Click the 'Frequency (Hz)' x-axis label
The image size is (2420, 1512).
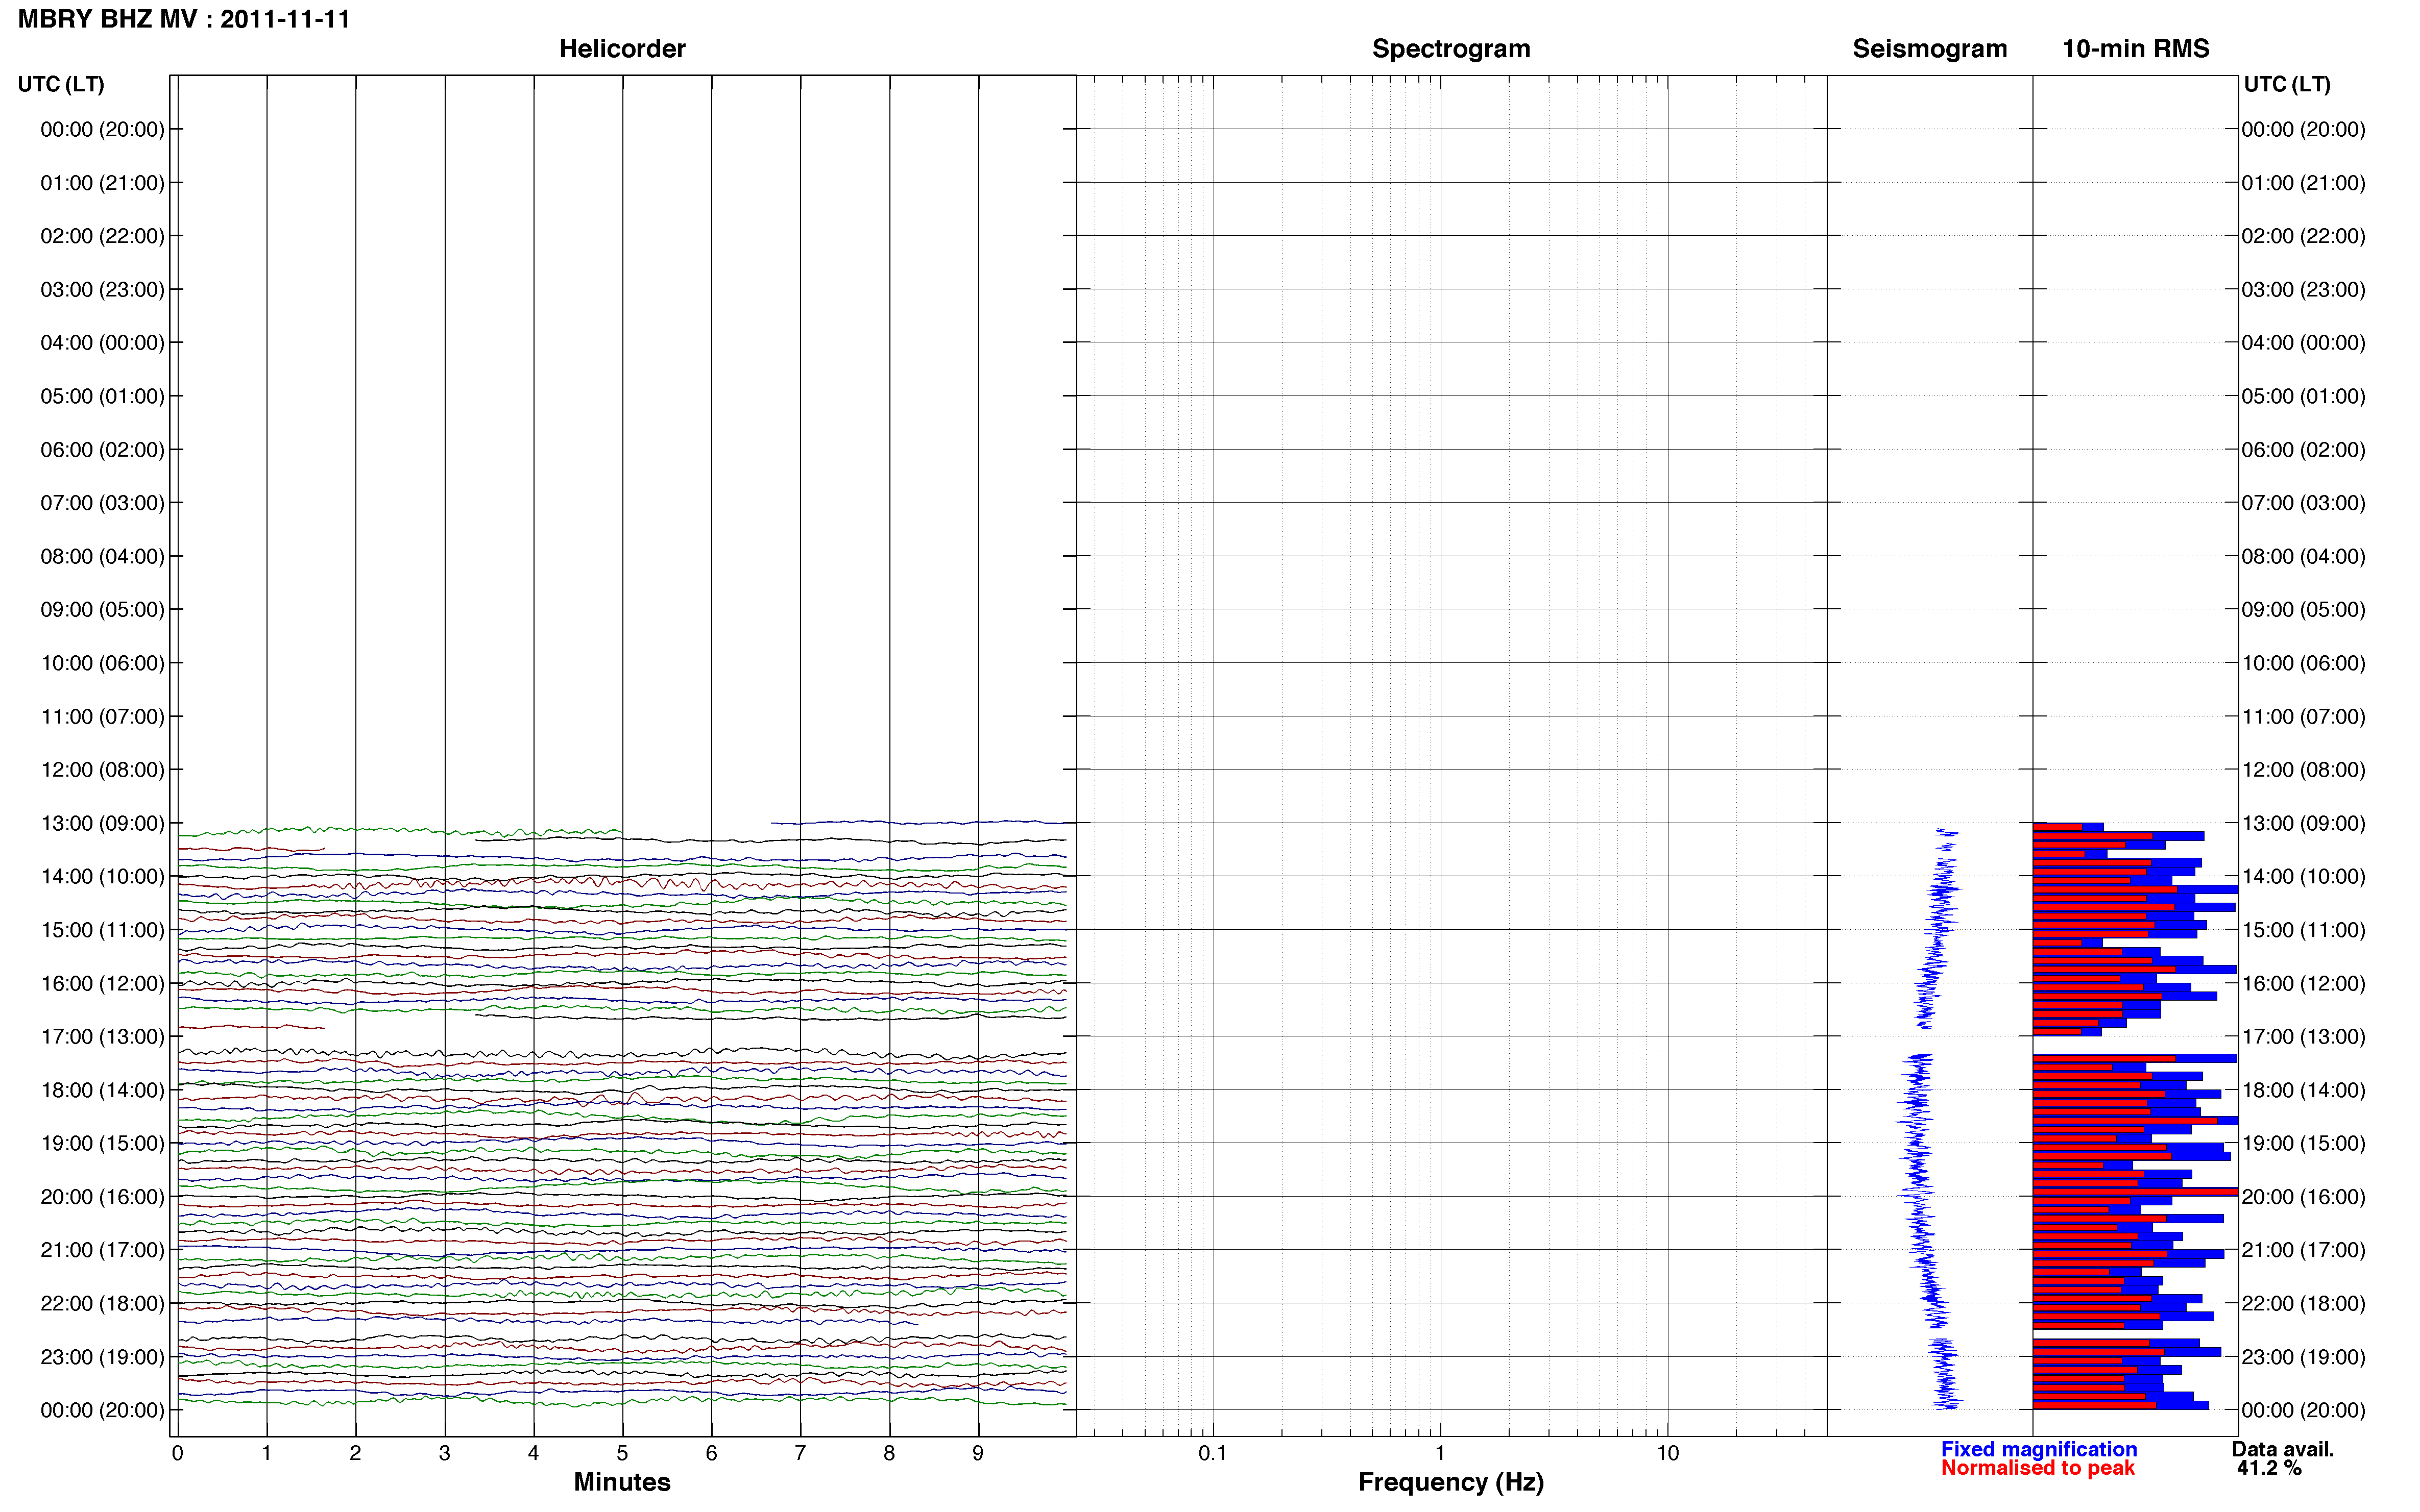1450,1482
